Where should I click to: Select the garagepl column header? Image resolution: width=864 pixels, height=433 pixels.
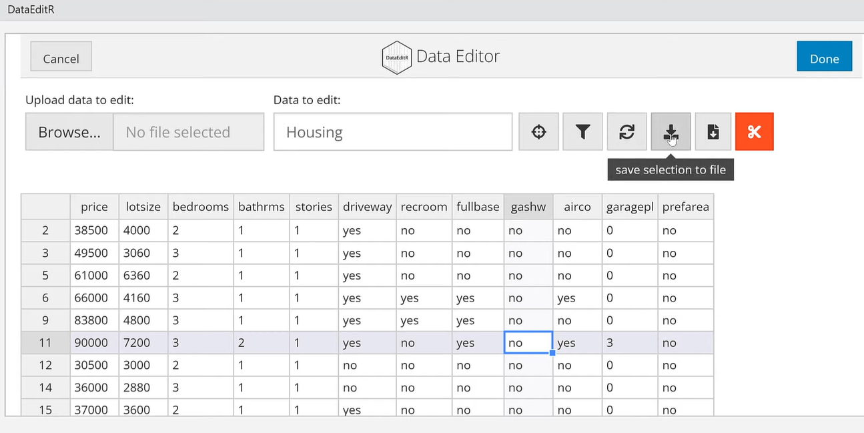coord(630,207)
